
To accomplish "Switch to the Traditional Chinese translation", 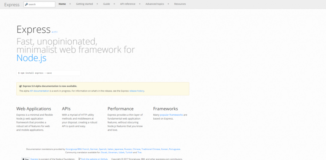I will [x=151, y=149].
